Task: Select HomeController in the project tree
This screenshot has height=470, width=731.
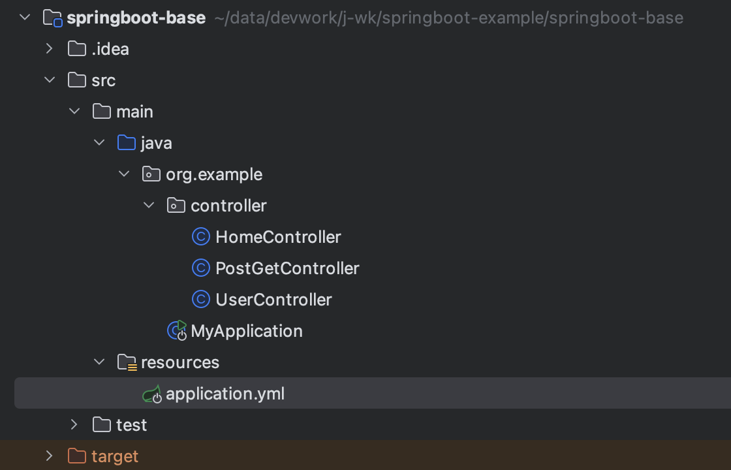Action: [278, 237]
